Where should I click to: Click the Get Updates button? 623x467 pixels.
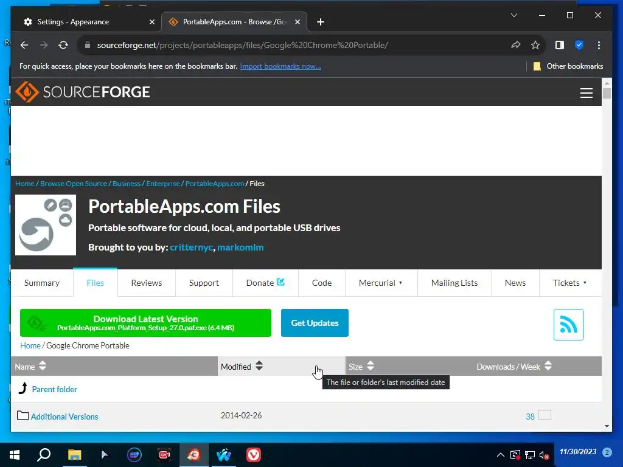315,323
